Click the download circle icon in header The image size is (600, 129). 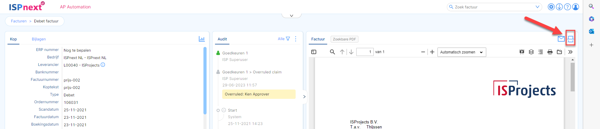559,7
